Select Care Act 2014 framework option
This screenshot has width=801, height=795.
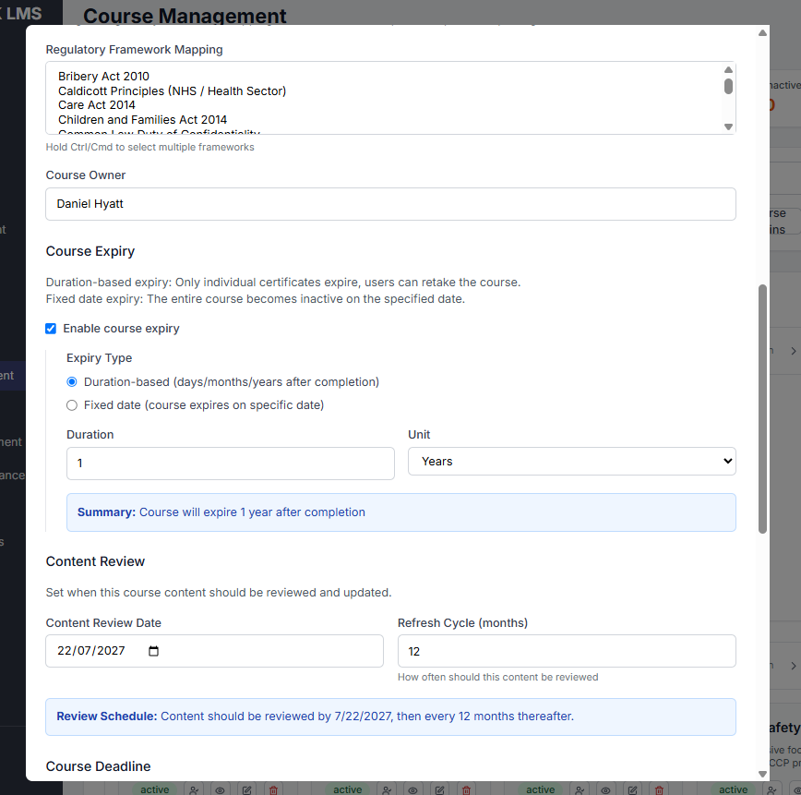coord(97,105)
